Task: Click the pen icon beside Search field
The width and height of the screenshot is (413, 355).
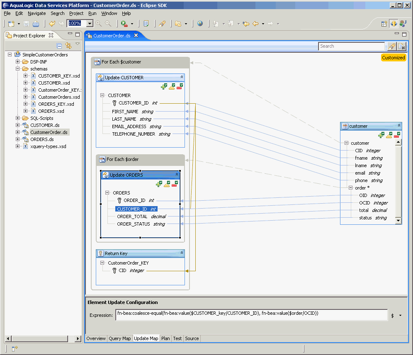Action: pos(392,46)
